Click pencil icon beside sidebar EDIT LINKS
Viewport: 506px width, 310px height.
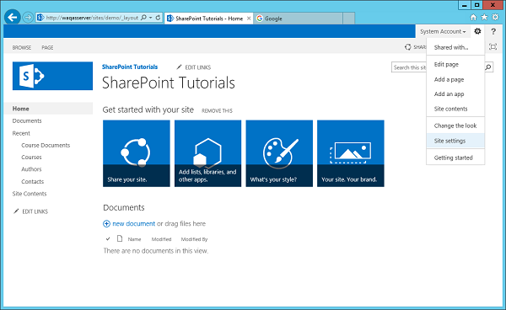(x=16, y=211)
